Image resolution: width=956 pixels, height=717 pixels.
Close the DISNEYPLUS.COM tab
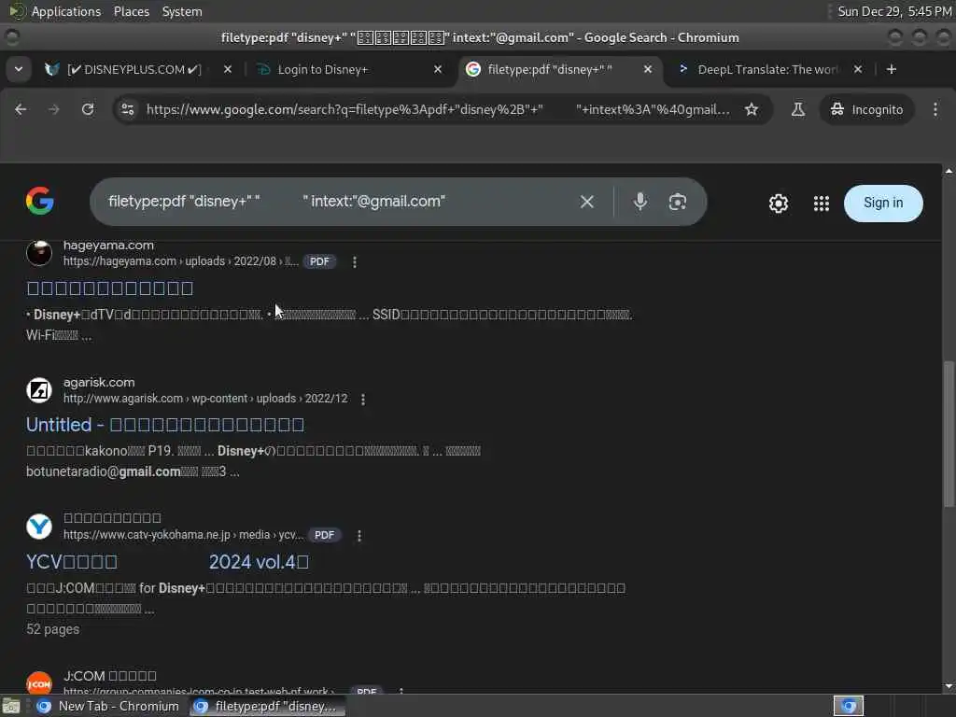point(228,69)
